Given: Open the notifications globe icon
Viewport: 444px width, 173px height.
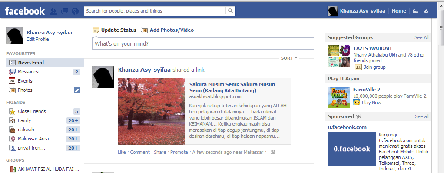Looking at the screenshot, I should pyautogui.click(x=75, y=11).
